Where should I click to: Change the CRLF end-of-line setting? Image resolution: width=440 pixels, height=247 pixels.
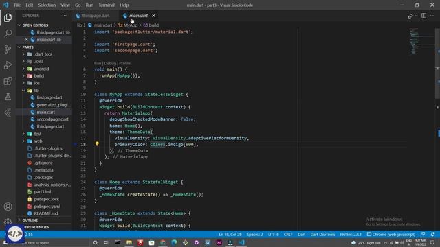tap(288, 234)
